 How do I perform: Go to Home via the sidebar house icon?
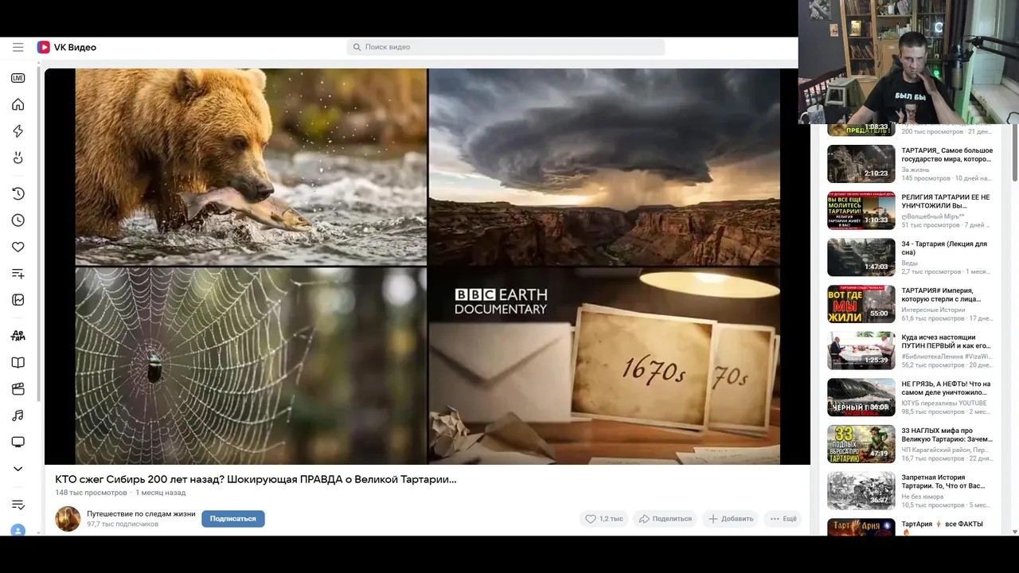(18, 105)
